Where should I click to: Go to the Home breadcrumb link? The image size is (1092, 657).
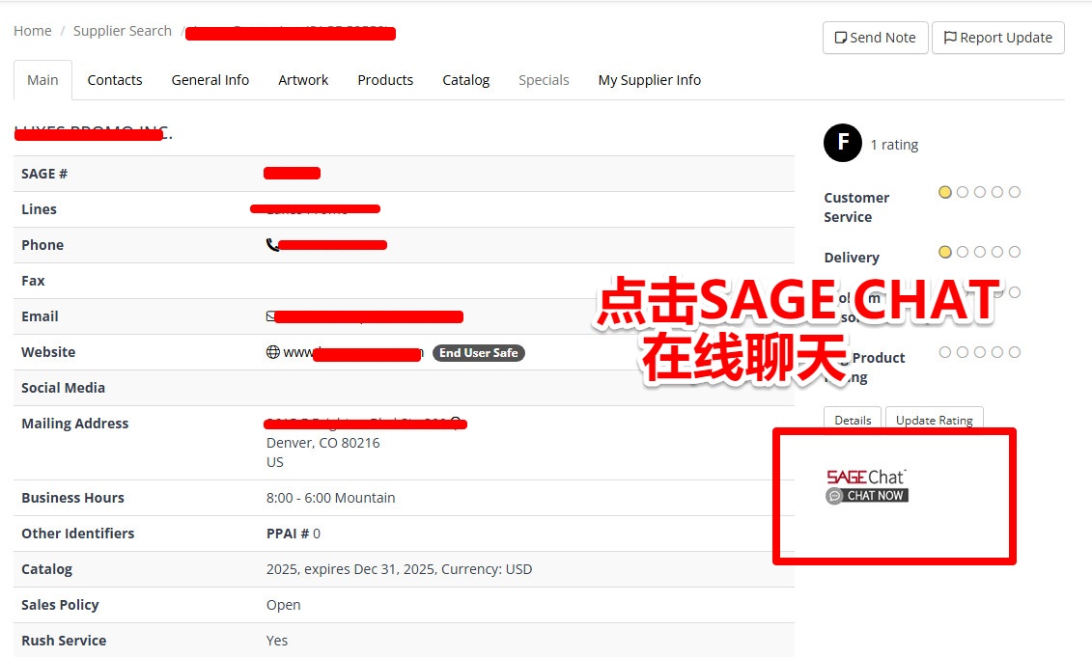point(33,31)
